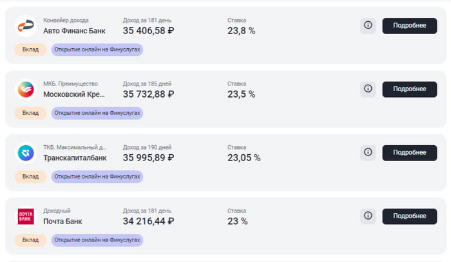Click Вклад tag under Авто Финанс Банк

(x=30, y=49)
